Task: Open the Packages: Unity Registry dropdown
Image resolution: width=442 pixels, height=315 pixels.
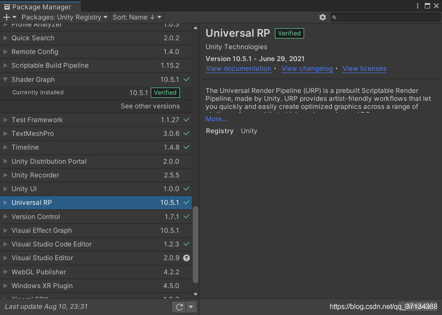Action: 65,17
